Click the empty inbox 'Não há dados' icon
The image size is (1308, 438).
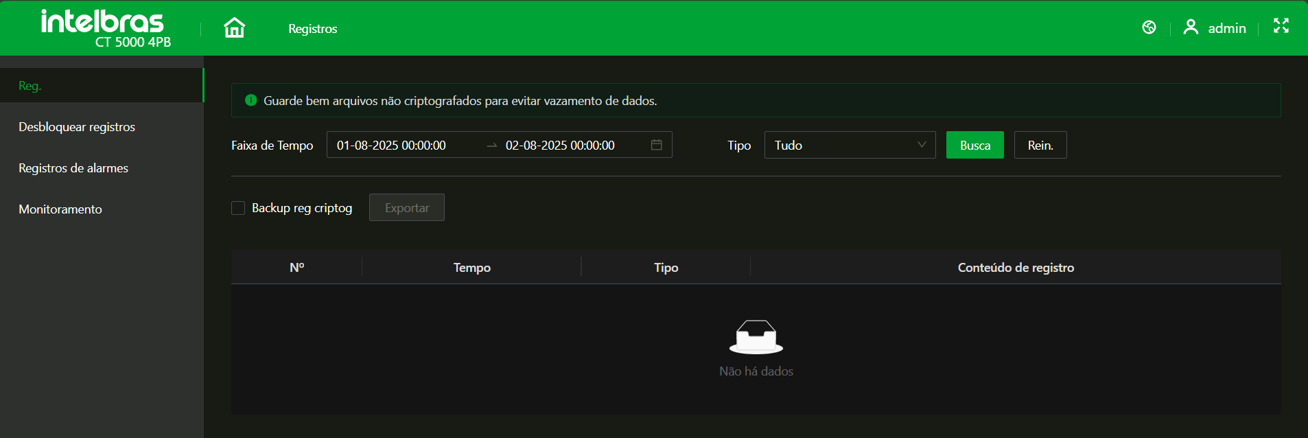[756, 336]
